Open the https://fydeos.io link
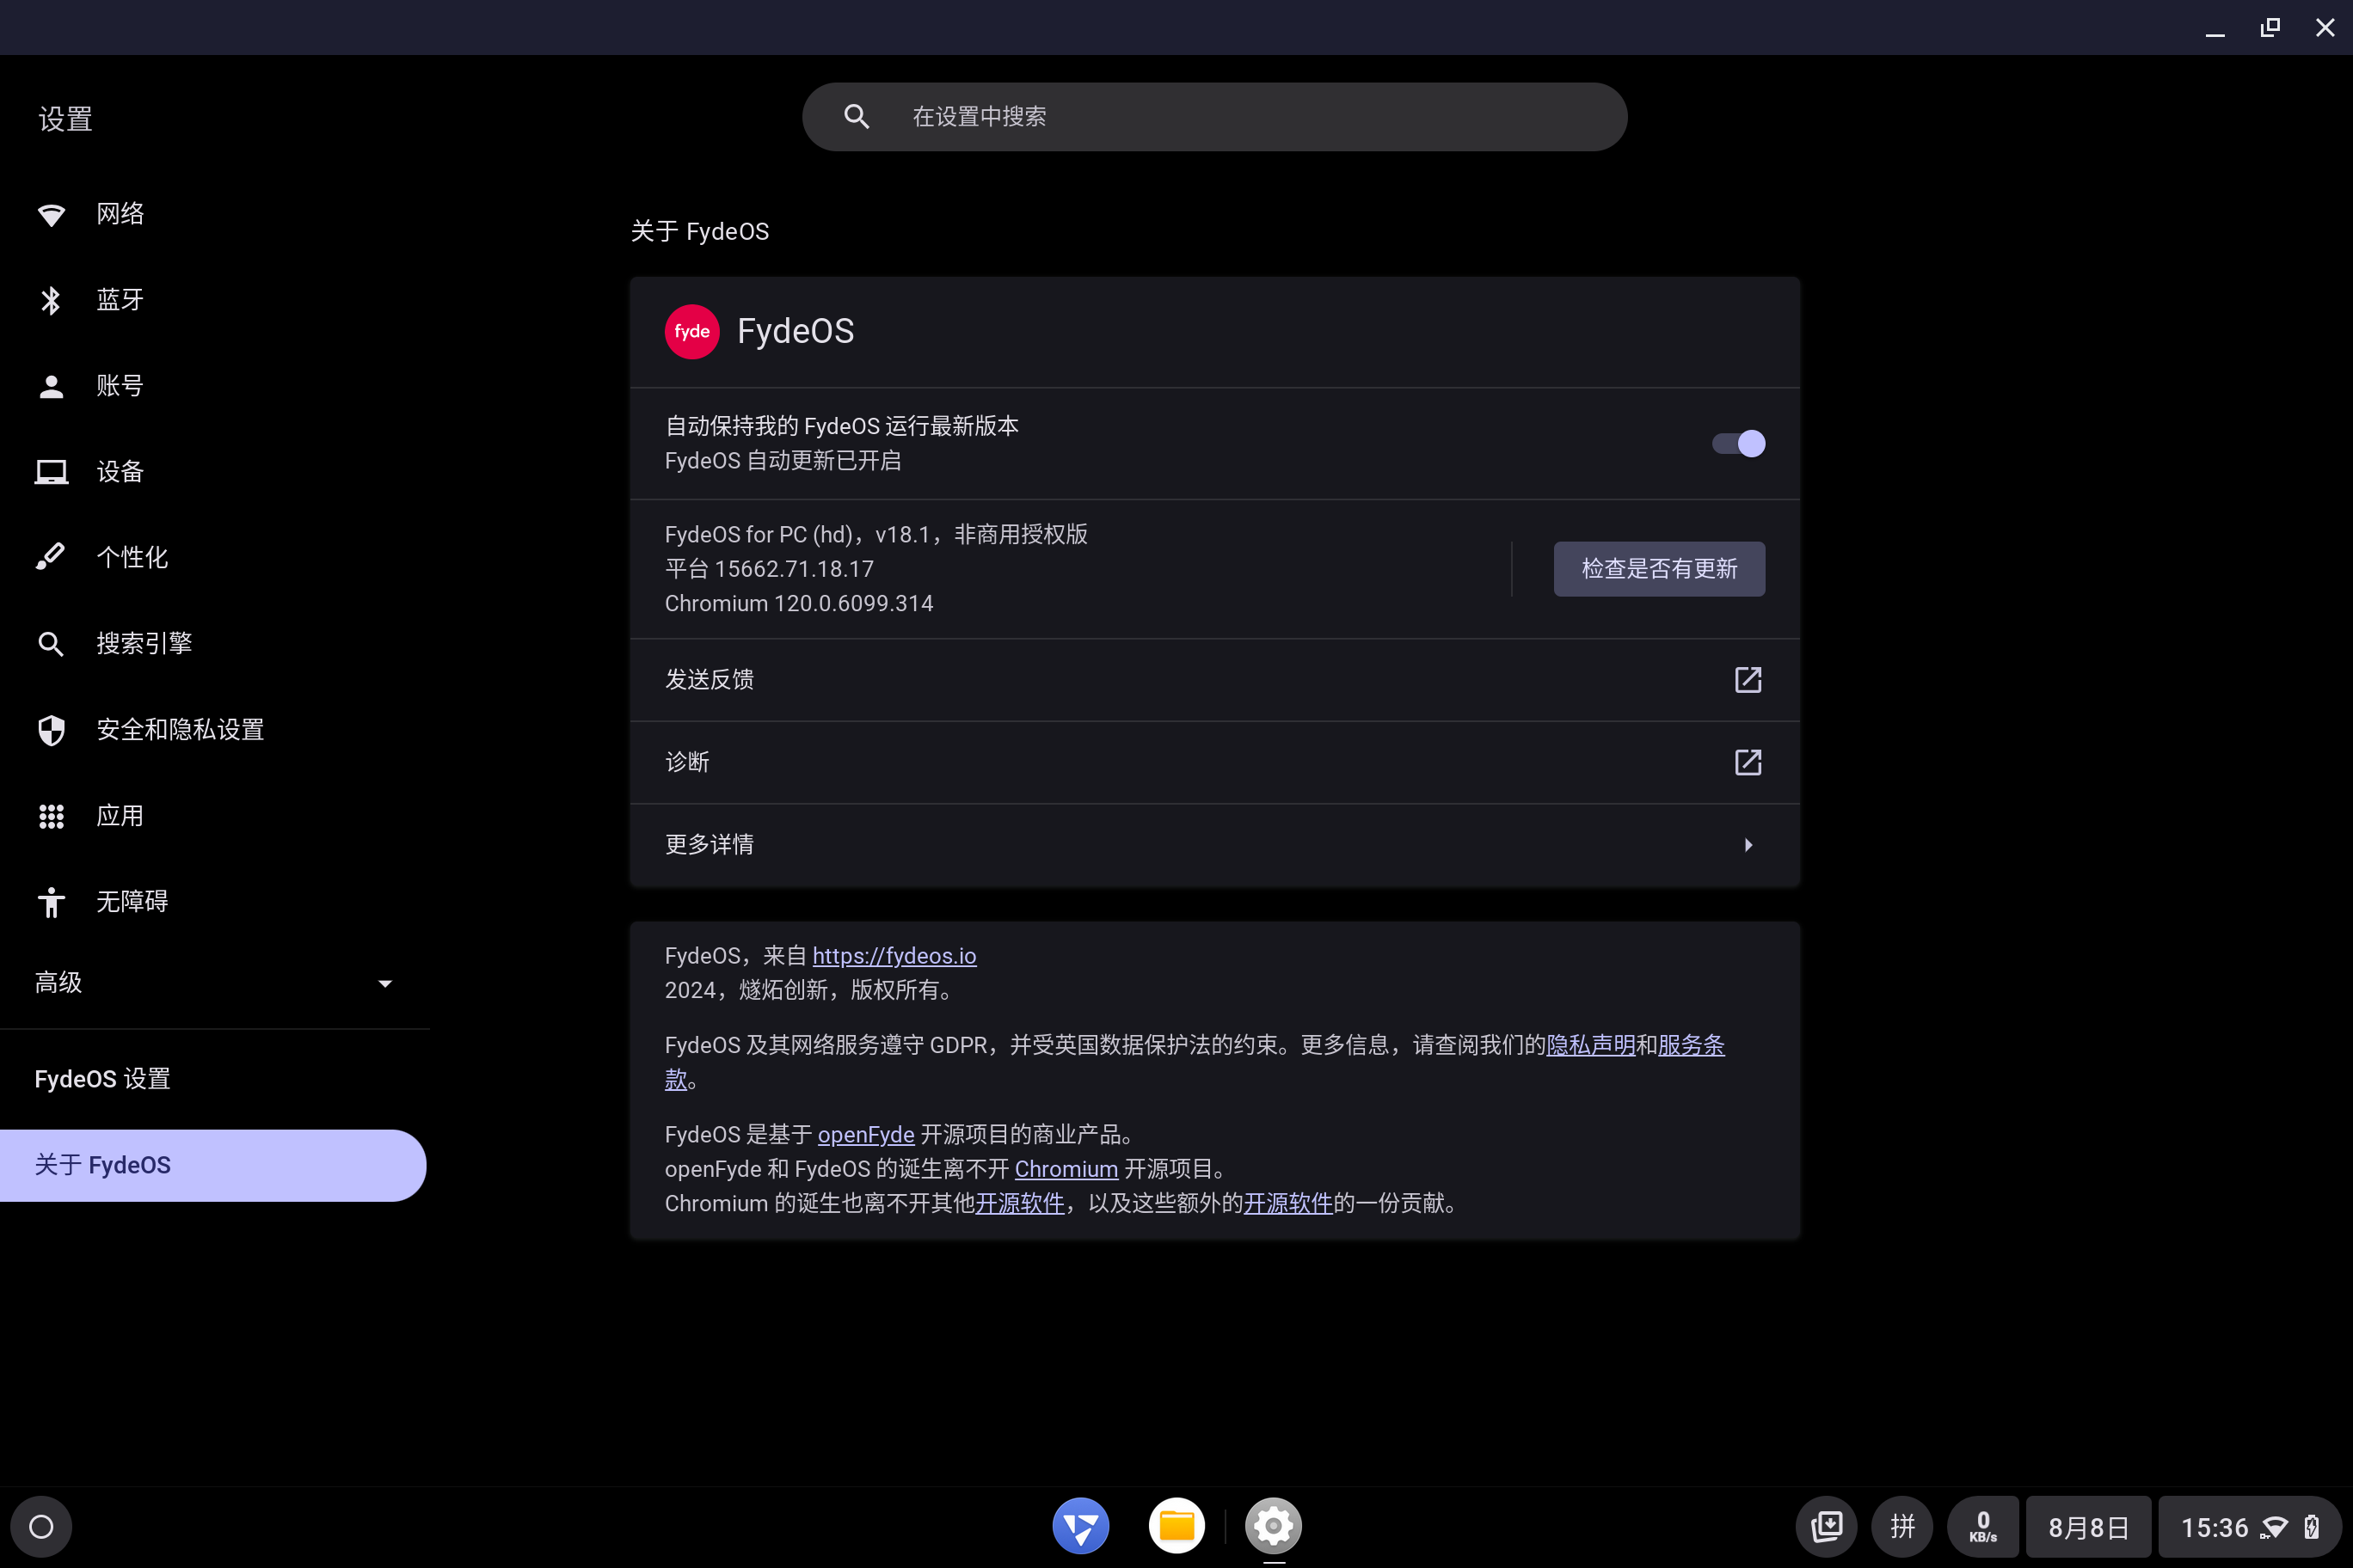This screenshot has height=1568, width=2353. coord(894,956)
